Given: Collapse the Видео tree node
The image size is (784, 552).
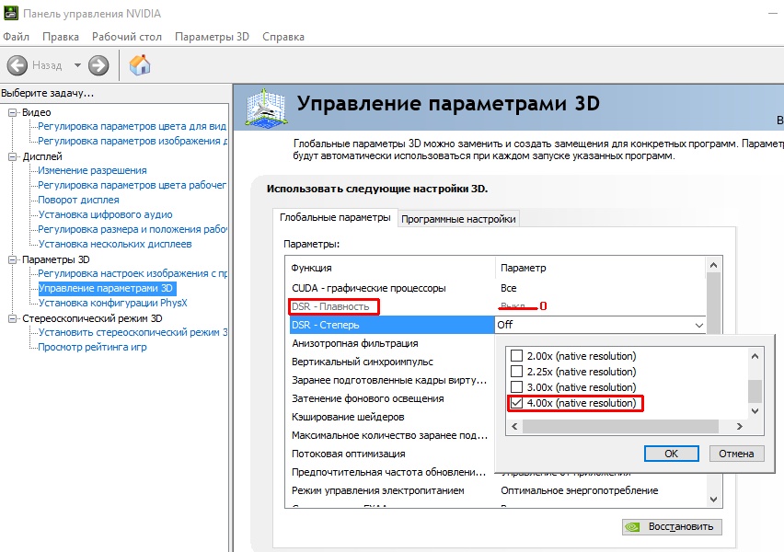Looking at the screenshot, I should [x=13, y=112].
